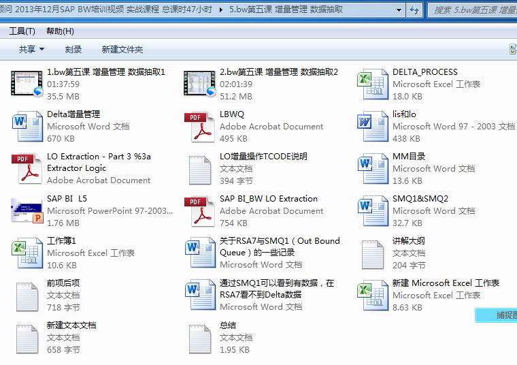Click the 刻录 toolbar button

coord(73,50)
